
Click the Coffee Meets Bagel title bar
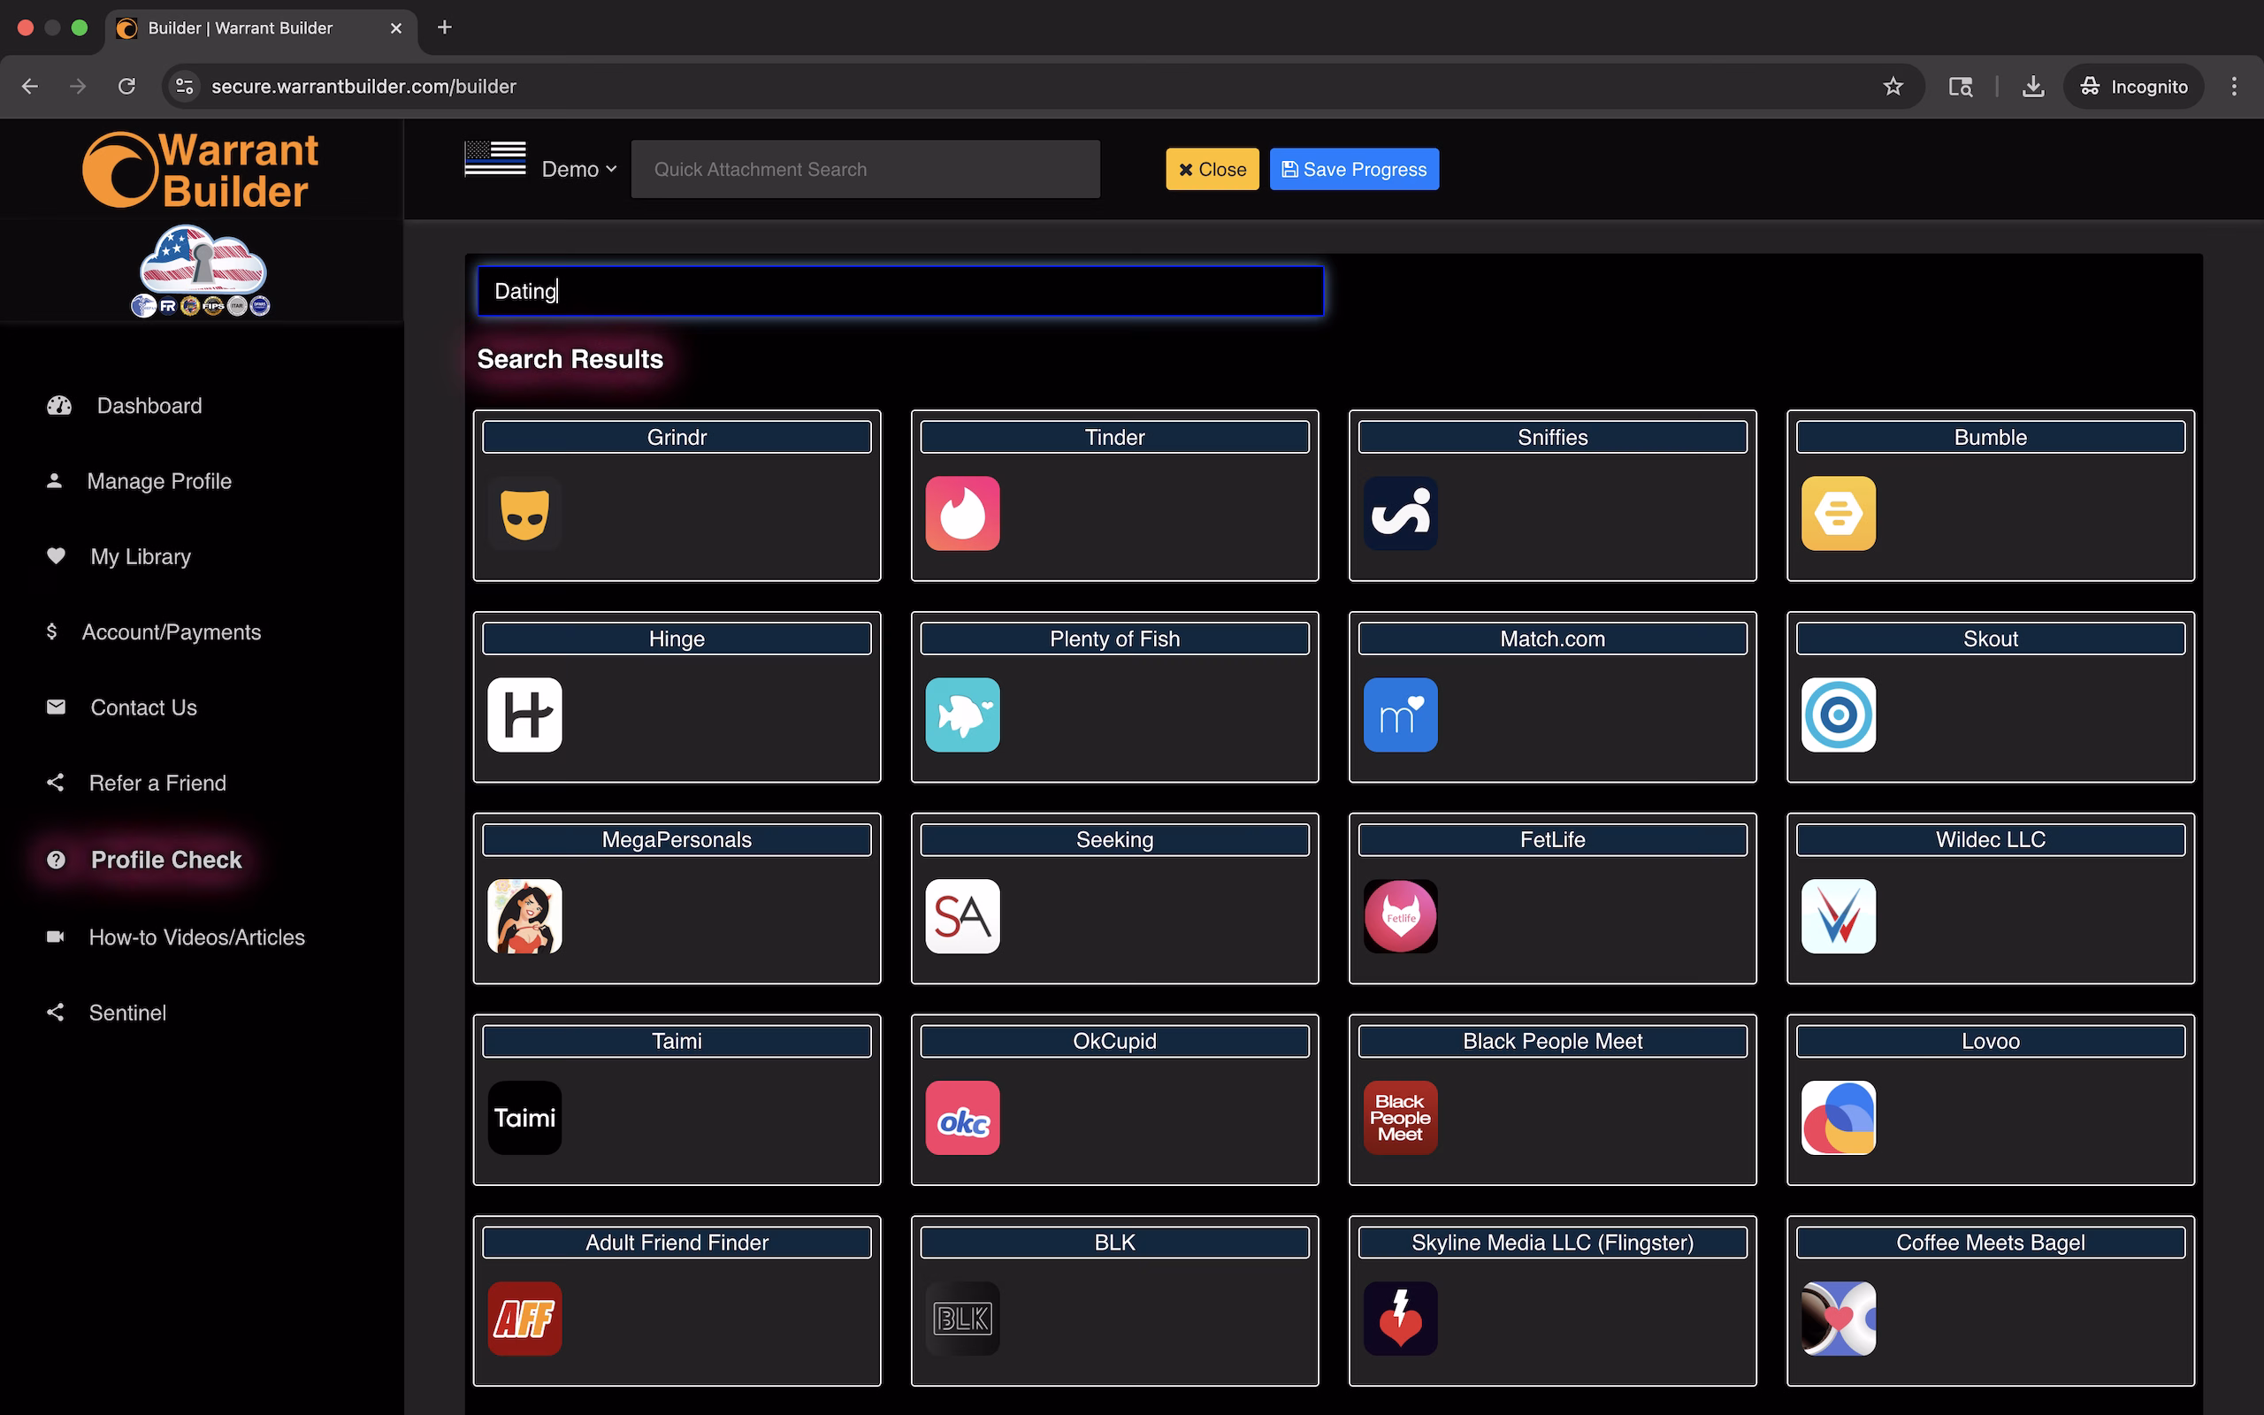[x=1989, y=1242]
